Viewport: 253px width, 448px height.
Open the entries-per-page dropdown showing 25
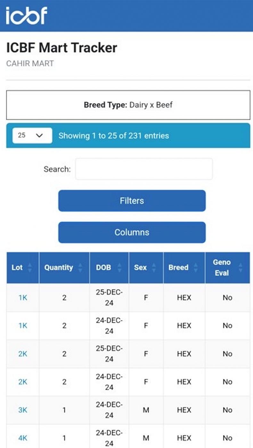pyautogui.click(x=32, y=135)
